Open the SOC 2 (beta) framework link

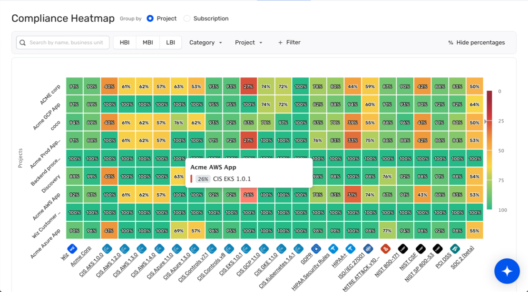coord(462,257)
